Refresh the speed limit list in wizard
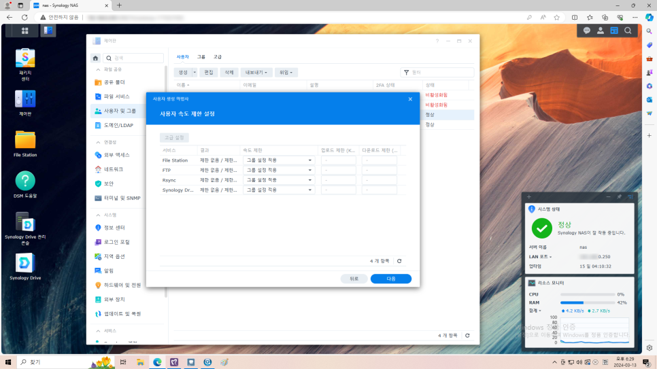 (x=399, y=261)
